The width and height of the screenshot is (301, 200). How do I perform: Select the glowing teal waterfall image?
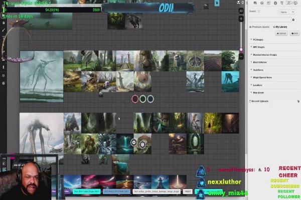click(x=125, y=143)
